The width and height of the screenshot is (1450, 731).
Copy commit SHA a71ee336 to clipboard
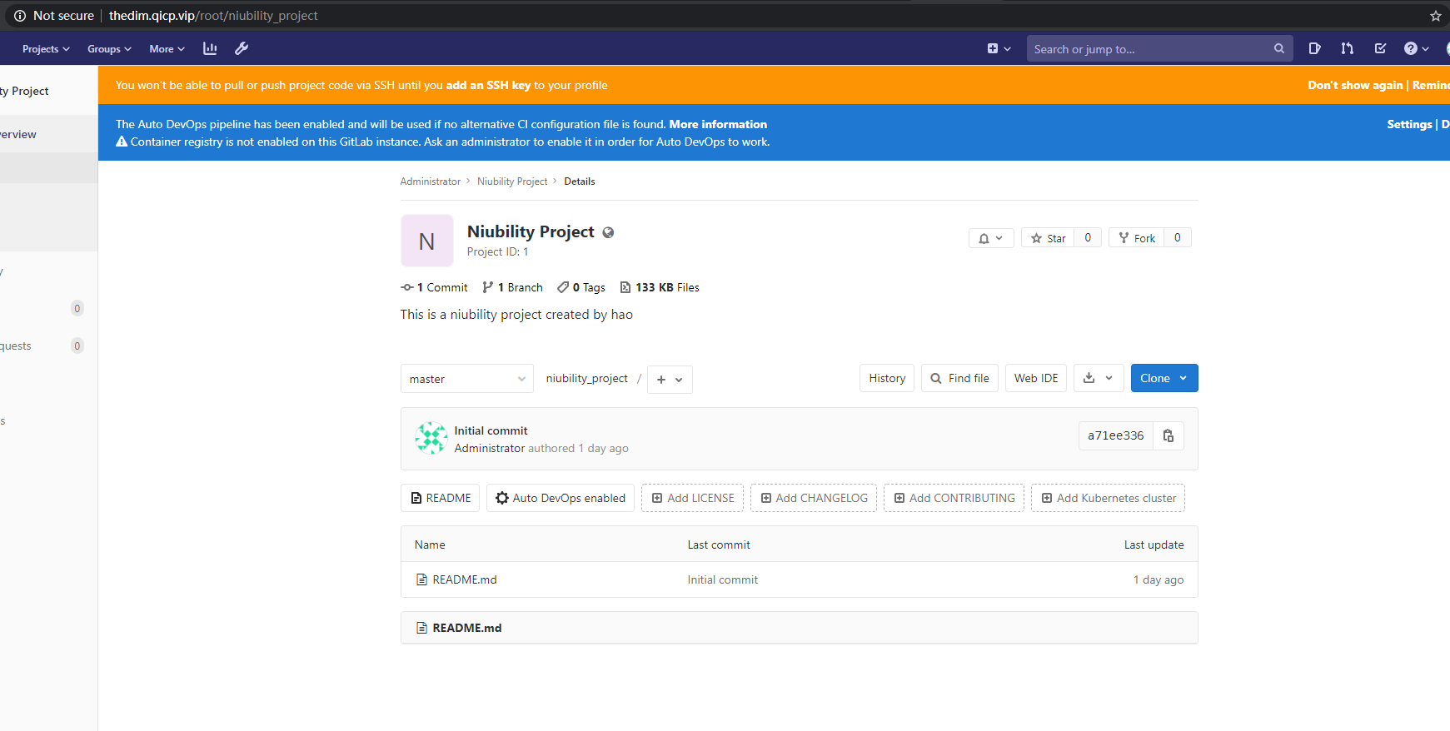click(x=1168, y=435)
